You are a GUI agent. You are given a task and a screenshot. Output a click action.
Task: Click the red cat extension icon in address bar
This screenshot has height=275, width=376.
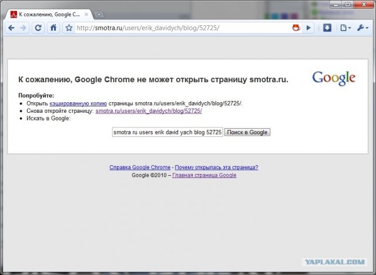click(296, 28)
